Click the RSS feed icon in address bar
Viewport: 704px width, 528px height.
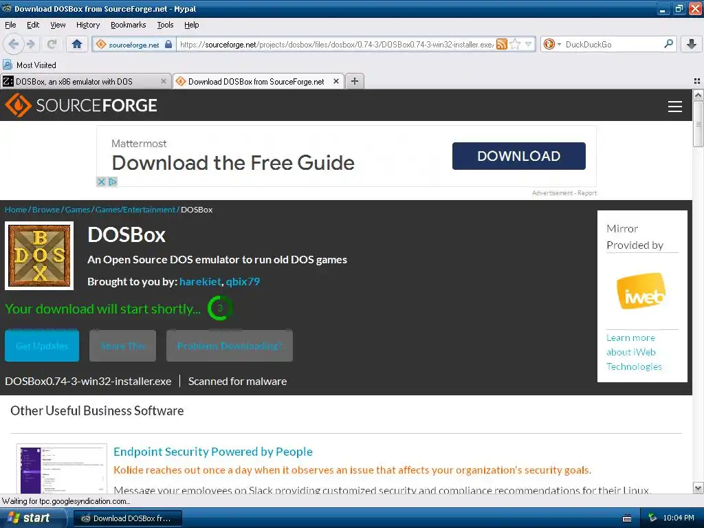(501, 45)
